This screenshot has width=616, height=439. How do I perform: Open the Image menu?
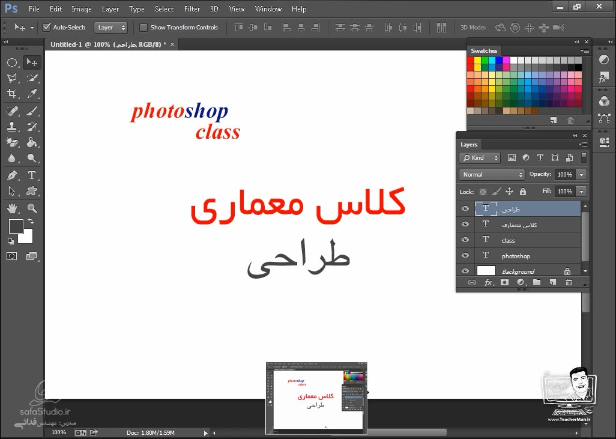coord(81,8)
